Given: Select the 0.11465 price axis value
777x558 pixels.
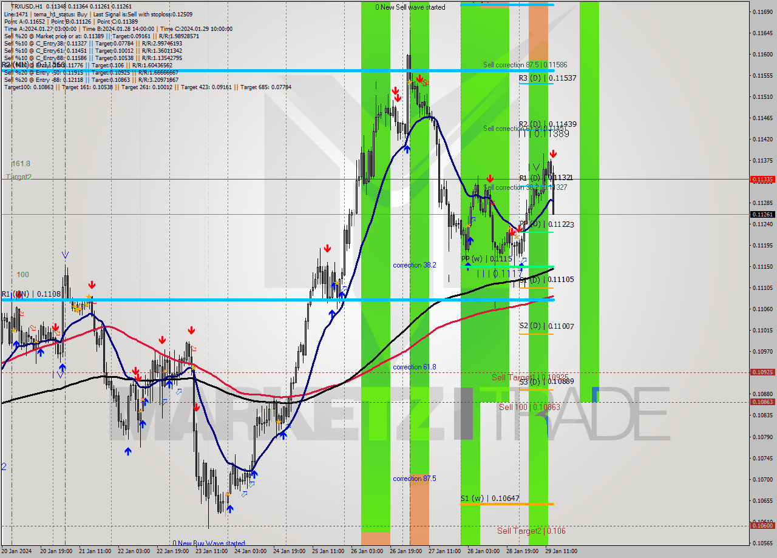Looking at the screenshot, I should pyautogui.click(x=762, y=118).
